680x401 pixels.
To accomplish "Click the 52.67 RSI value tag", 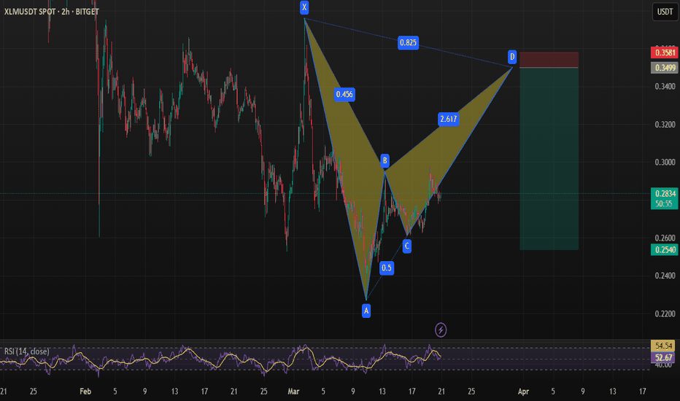I will (x=663, y=358).
